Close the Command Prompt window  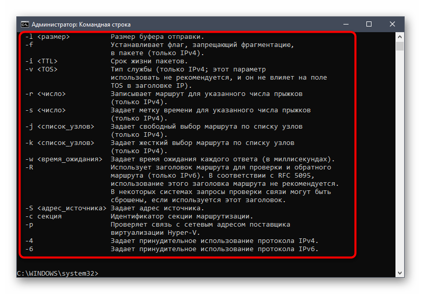click(x=392, y=24)
